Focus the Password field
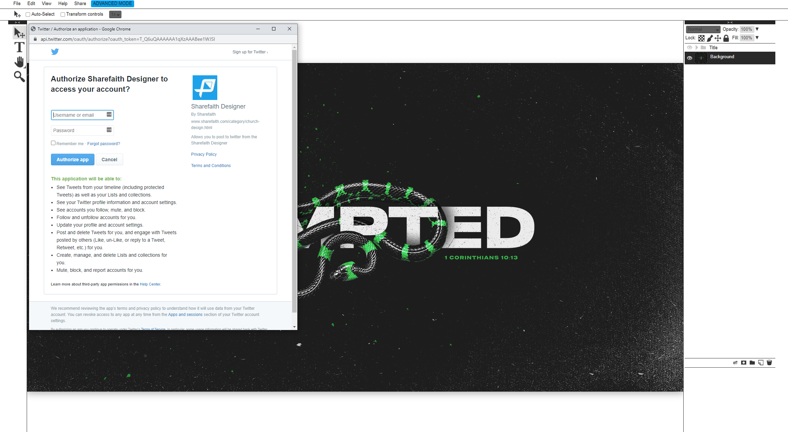This screenshot has width=788, height=432. tap(82, 130)
